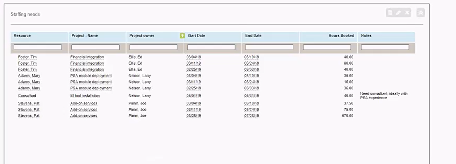Click the 675.00 hours booked cell
The image size is (456, 164).
click(347, 116)
